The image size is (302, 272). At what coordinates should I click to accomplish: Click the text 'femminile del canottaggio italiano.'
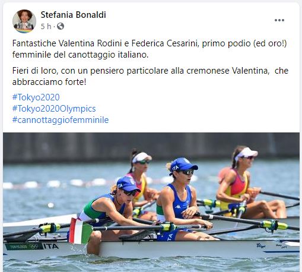[80, 55]
